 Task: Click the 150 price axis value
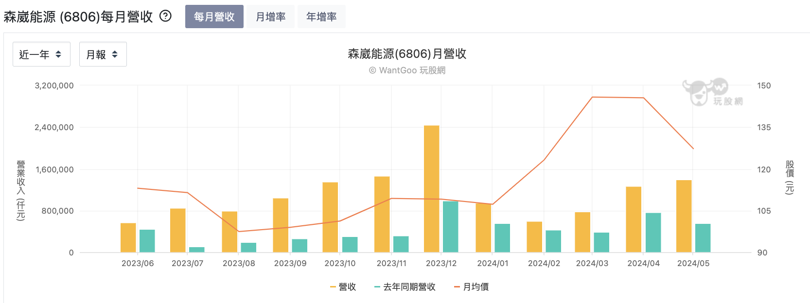(x=764, y=85)
